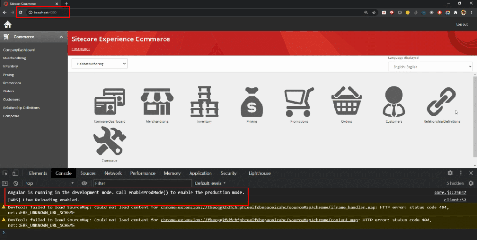Select Merchandising in the sidebar
Screen dimensions: 477x240
pyautogui.click(x=14, y=58)
